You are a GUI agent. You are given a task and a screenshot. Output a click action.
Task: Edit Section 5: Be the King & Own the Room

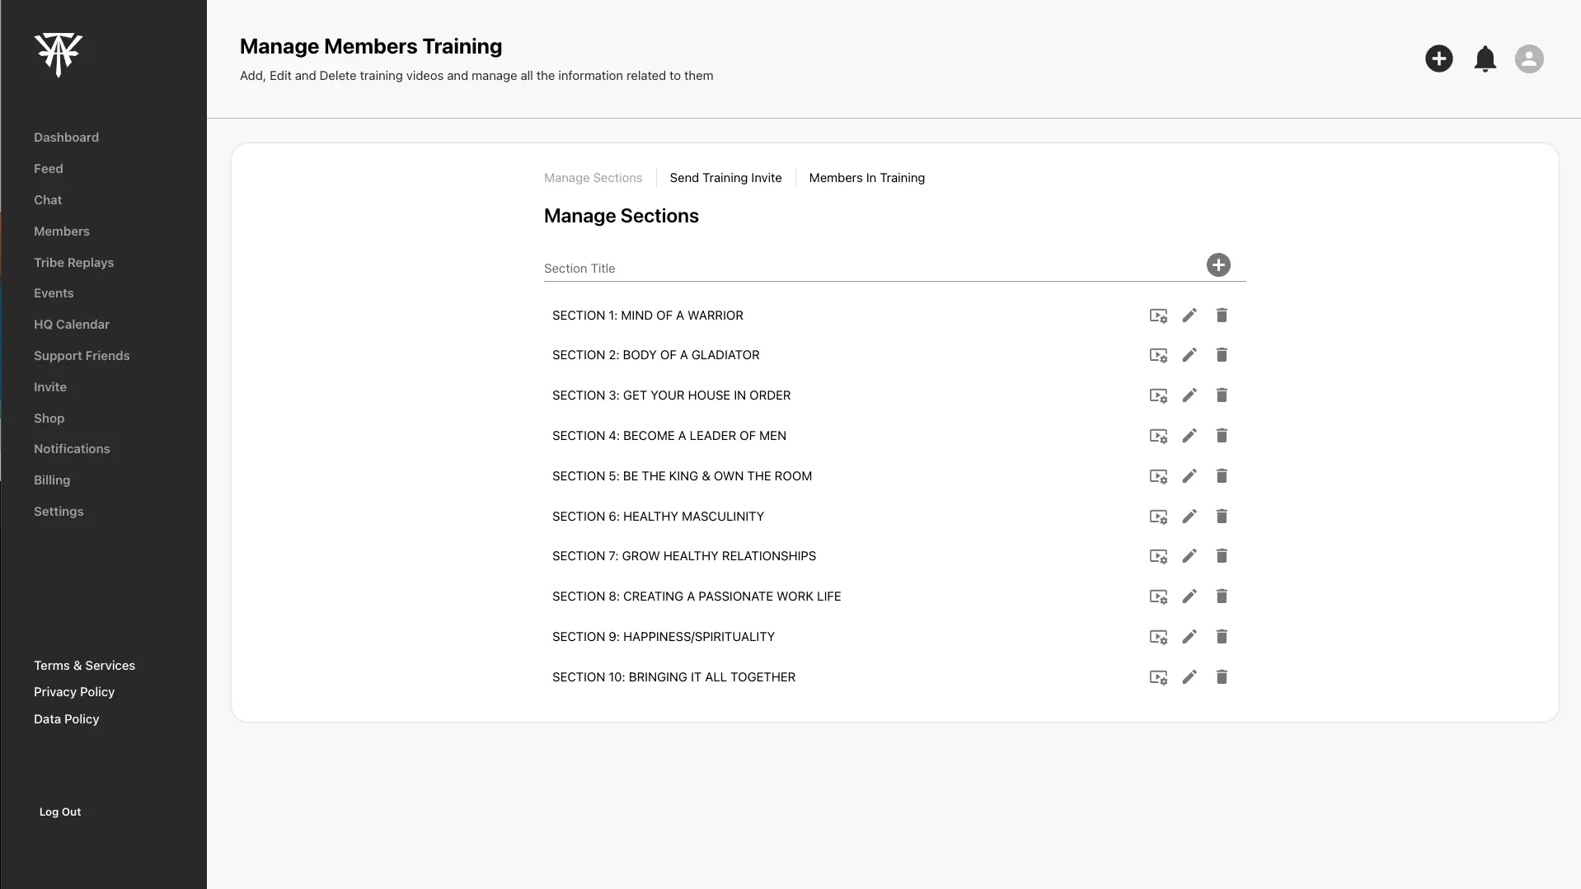pyautogui.click(x=1189, y=476)
